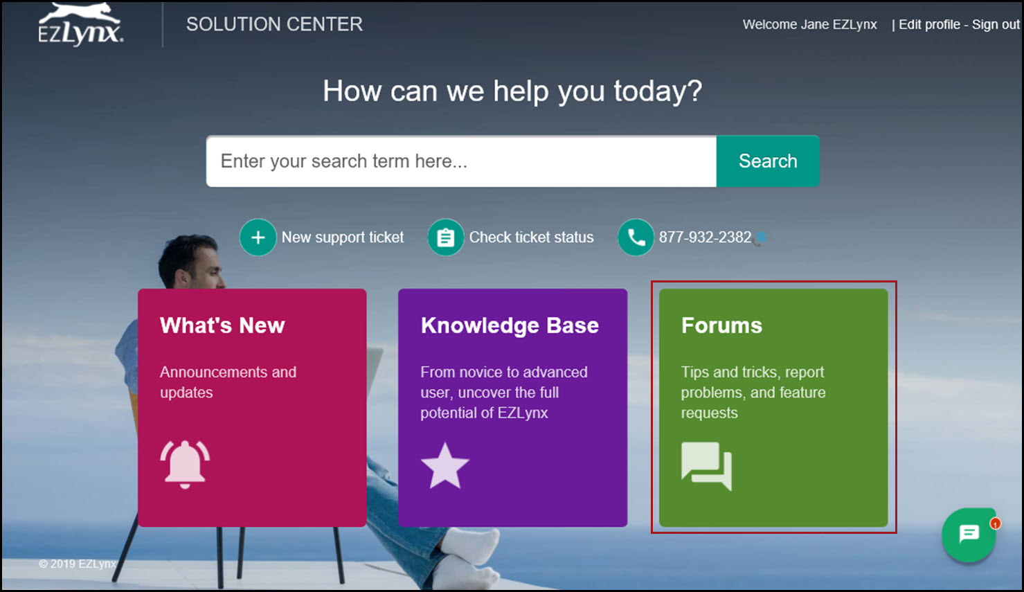Click the 'Welcome Jane EZLynx' text
Viewport: 1024px width, 592px height.
(x=809, y=25)
